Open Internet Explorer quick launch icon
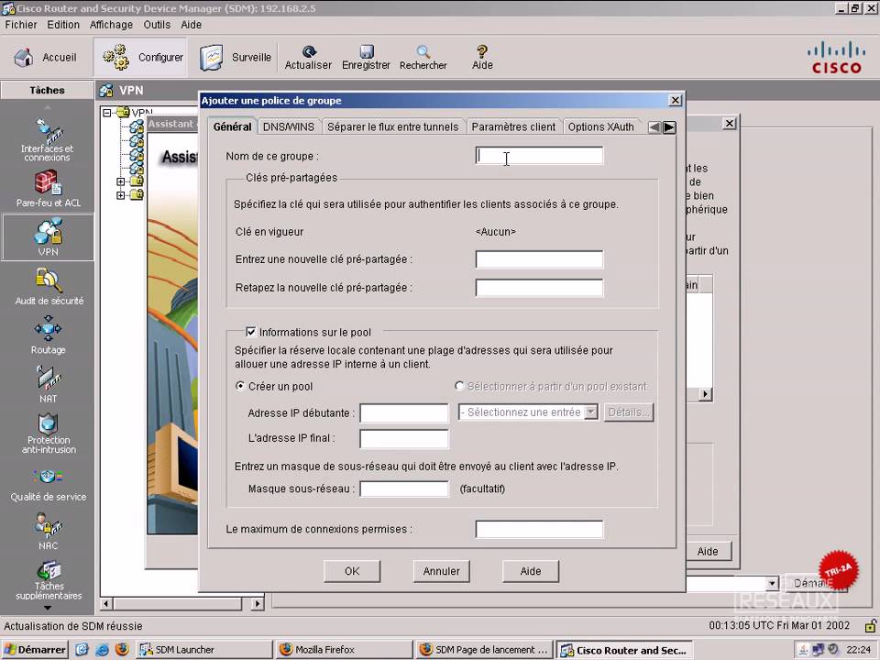The width and height of the screenshot is (880, 660). click(x=102, y=650)
